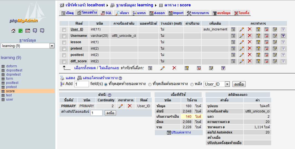Browse values of User_ID field

pyautogui.click(x=233, y=29)
